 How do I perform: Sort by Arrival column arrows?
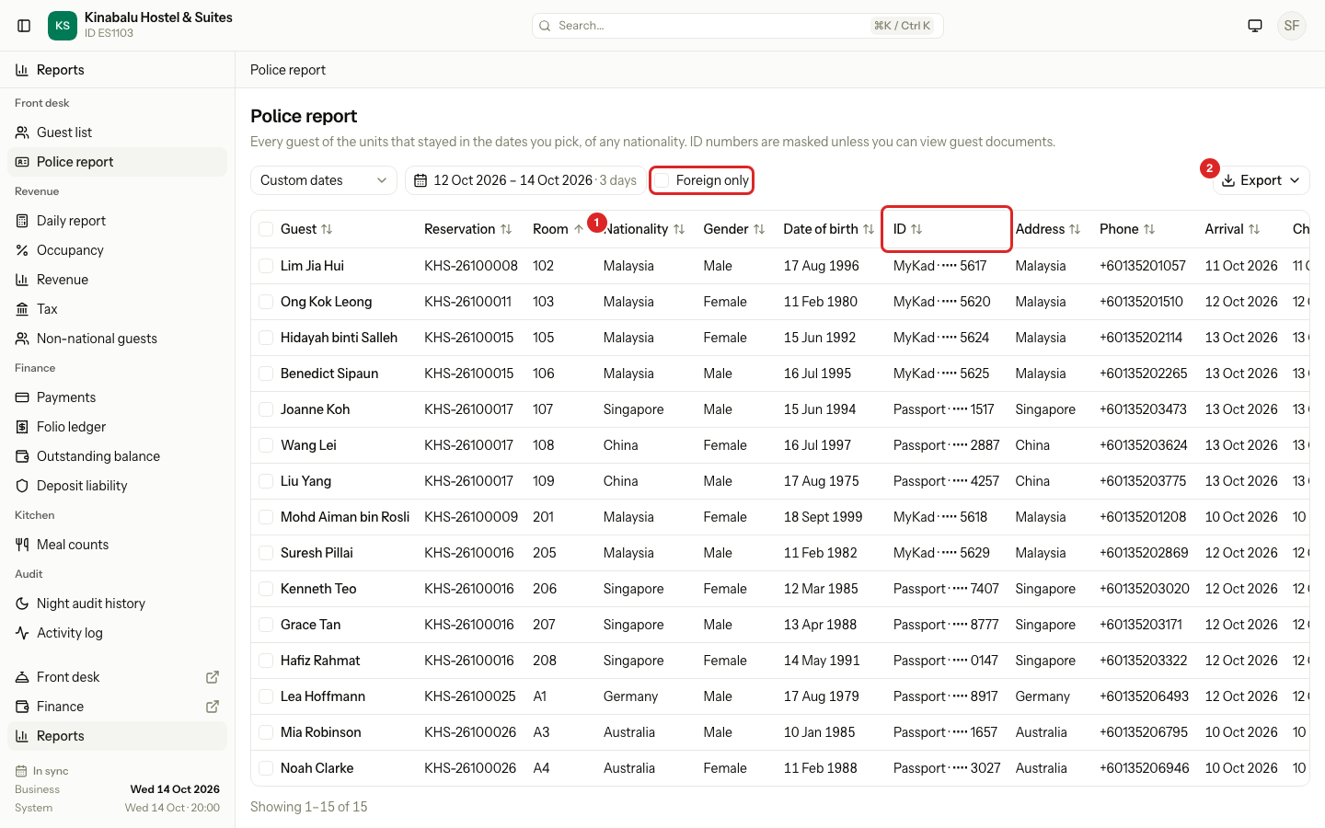(1254, 229)
